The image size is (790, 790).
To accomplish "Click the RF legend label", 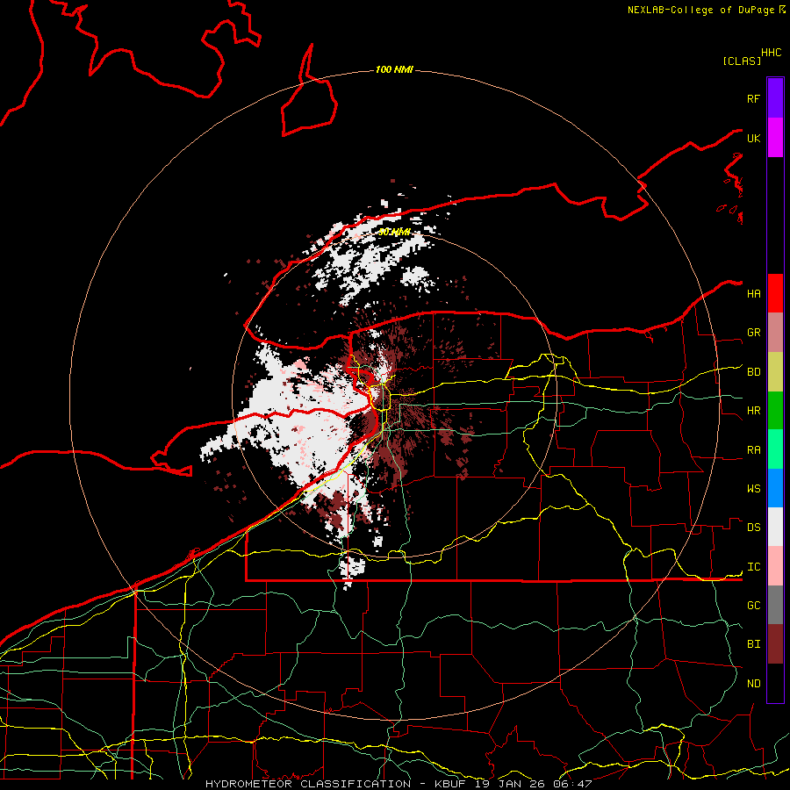I will [x=753, y=98].
